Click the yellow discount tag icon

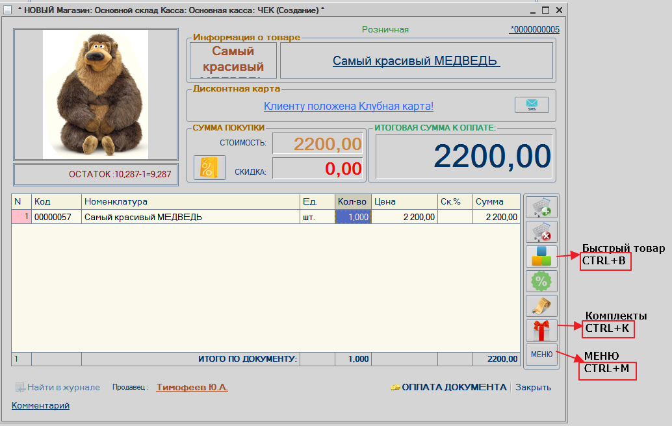[209, 168]
